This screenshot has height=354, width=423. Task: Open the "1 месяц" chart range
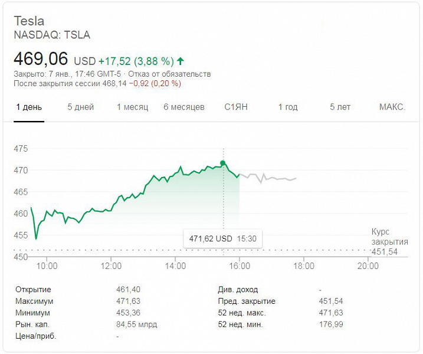click(132, 107)
